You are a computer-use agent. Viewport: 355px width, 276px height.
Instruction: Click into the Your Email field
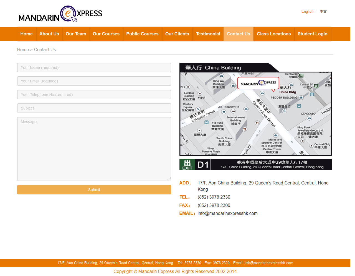point(94,81)
